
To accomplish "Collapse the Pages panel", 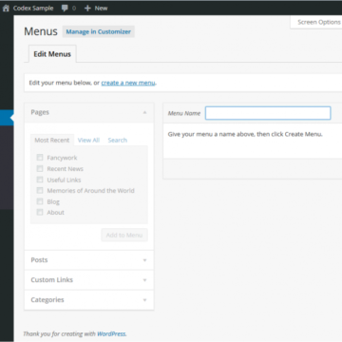I will (x=89, y=112).
